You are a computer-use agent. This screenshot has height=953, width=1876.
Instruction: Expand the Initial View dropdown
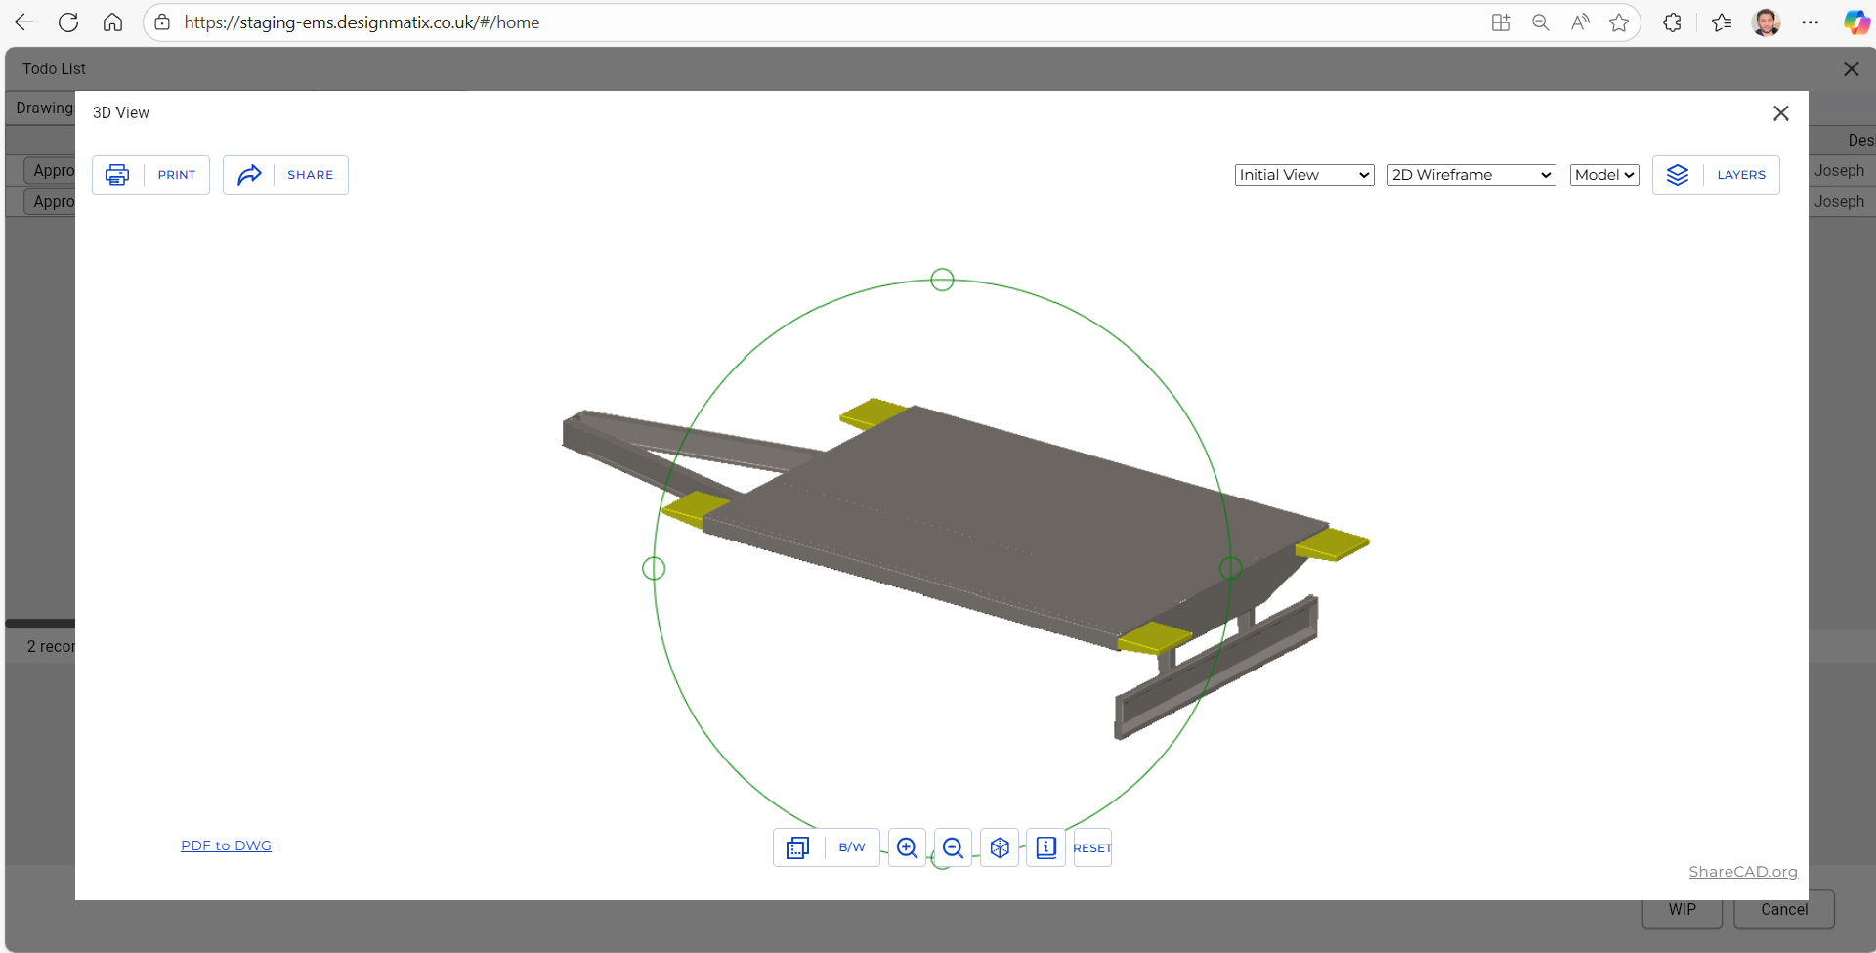click(1304, 175)
